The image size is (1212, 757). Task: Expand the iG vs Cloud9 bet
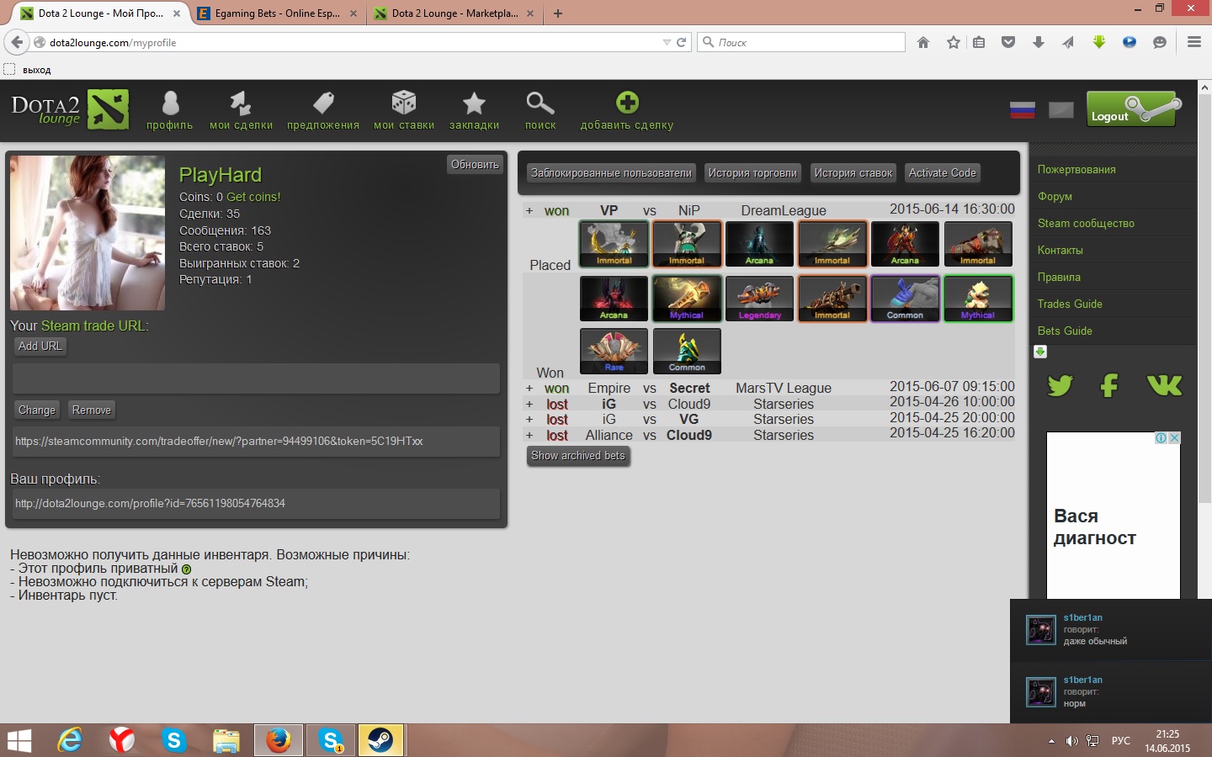click(x=529, y=405)
